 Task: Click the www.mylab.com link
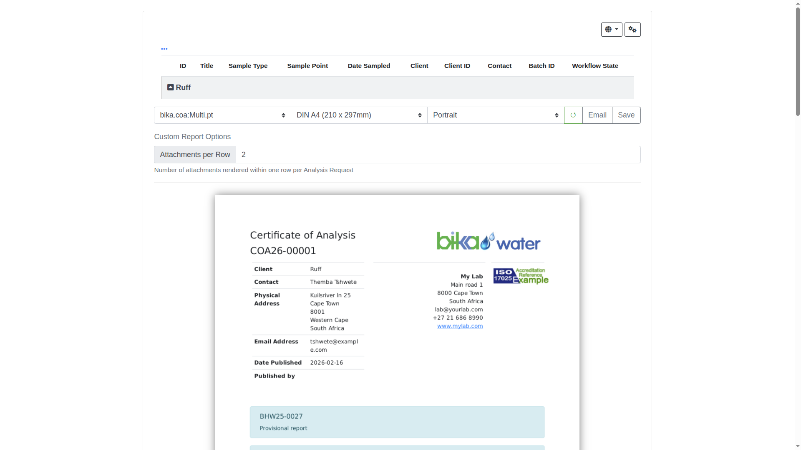(x=460, y=326)
